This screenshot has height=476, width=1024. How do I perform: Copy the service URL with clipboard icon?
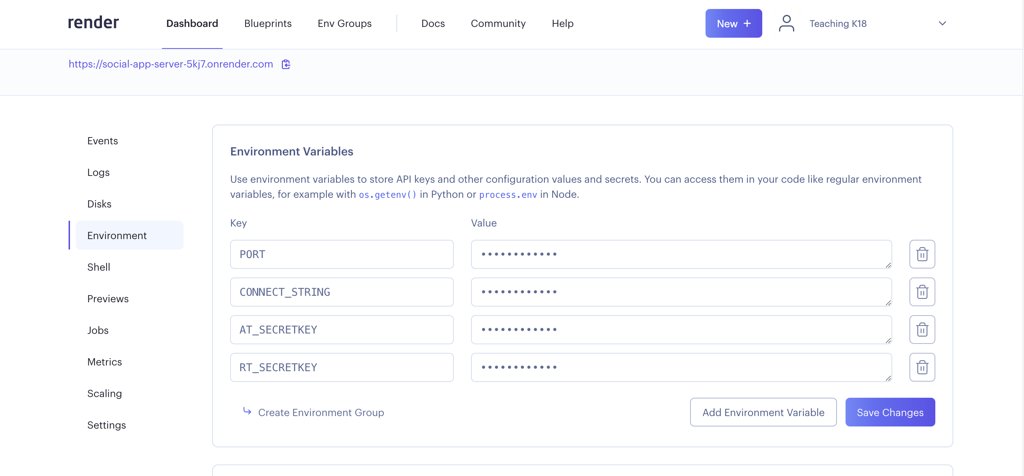[x=286, y=64]
